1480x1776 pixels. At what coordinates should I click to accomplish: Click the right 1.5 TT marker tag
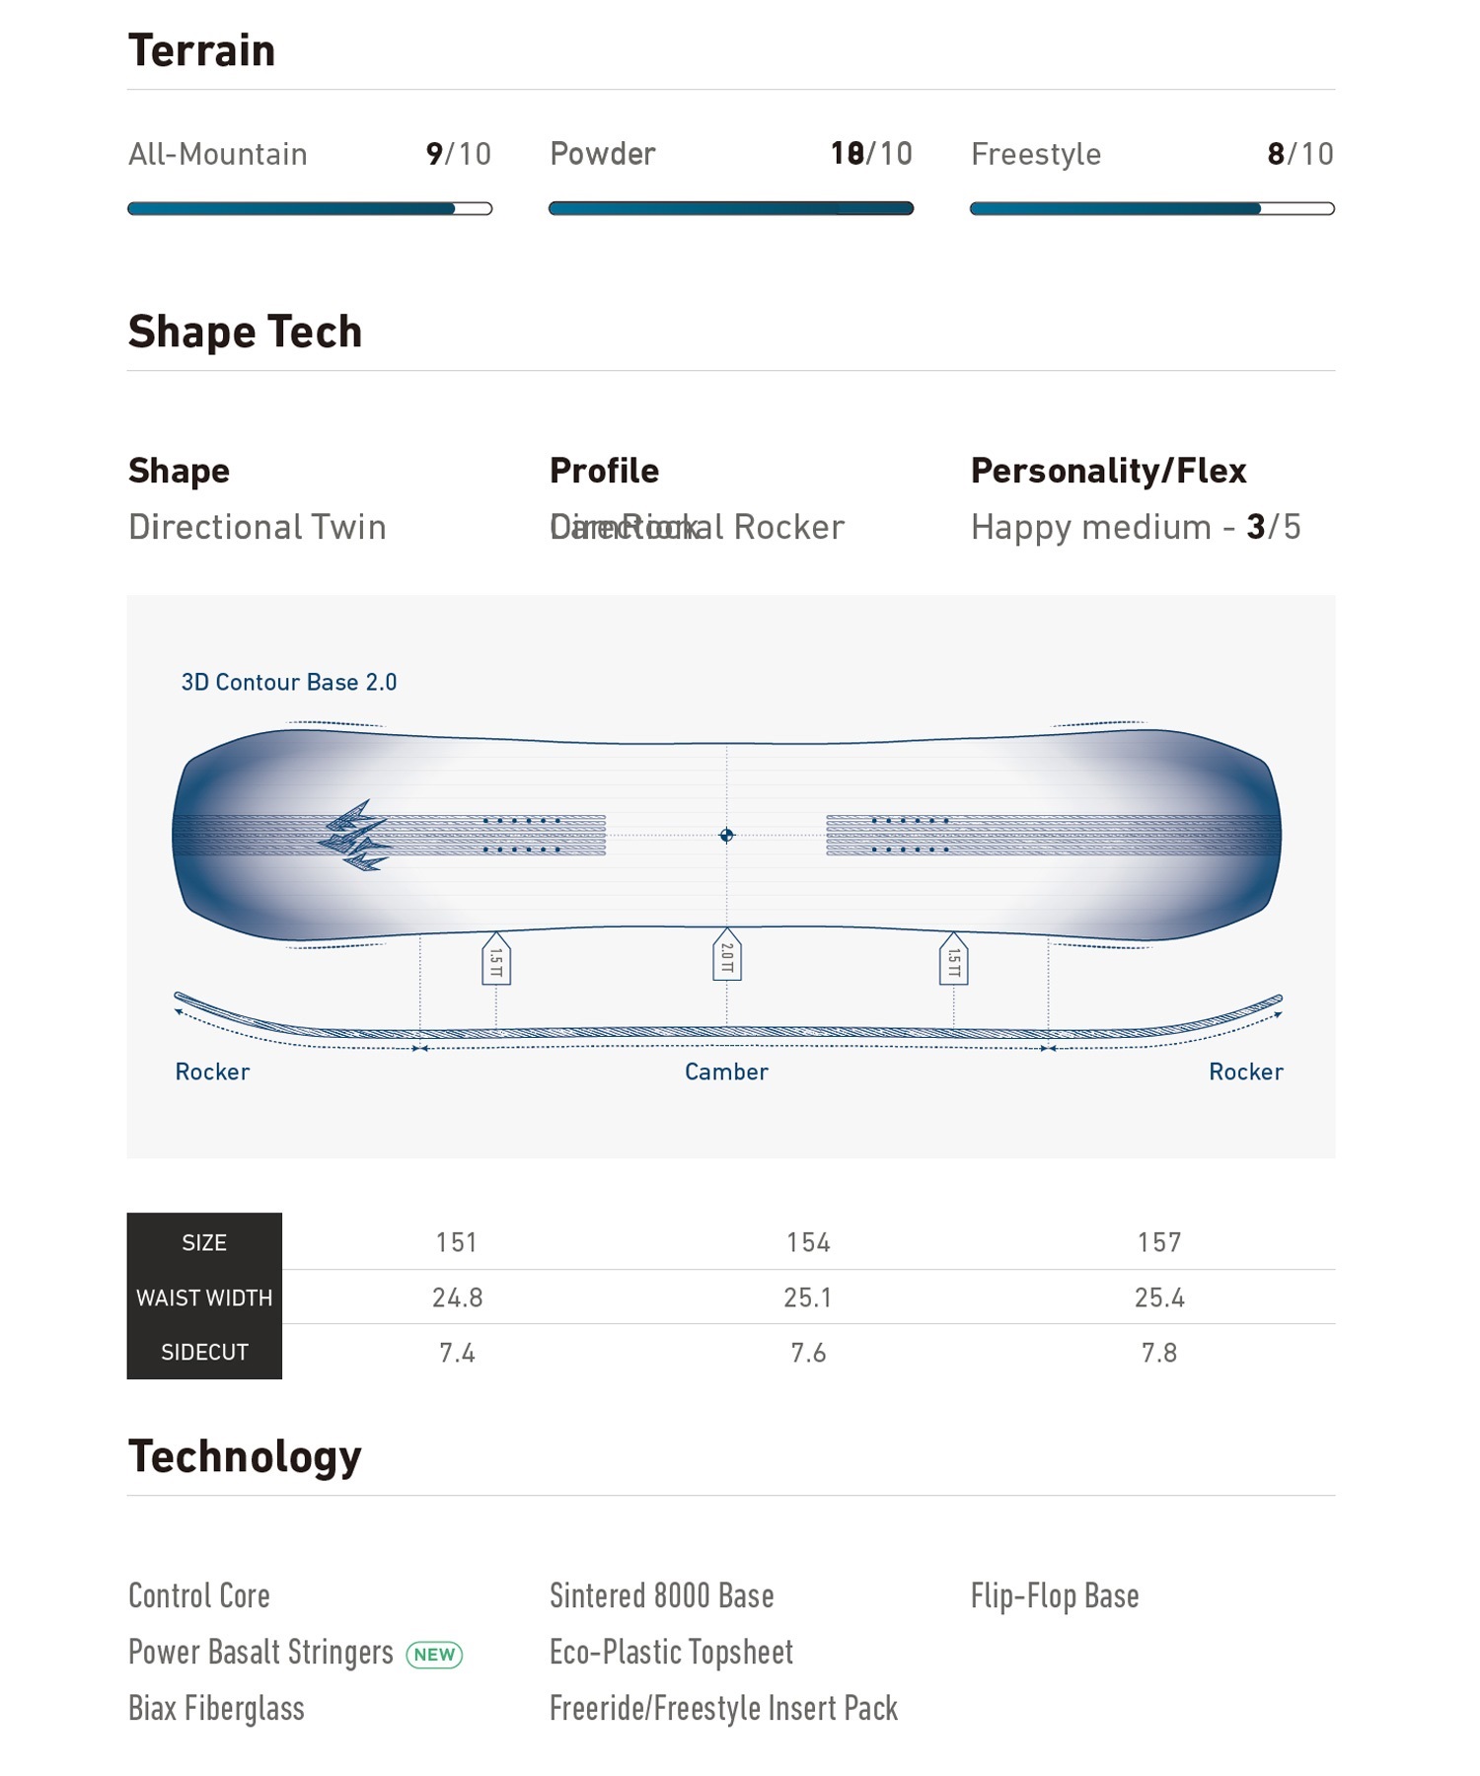(953, 958)
